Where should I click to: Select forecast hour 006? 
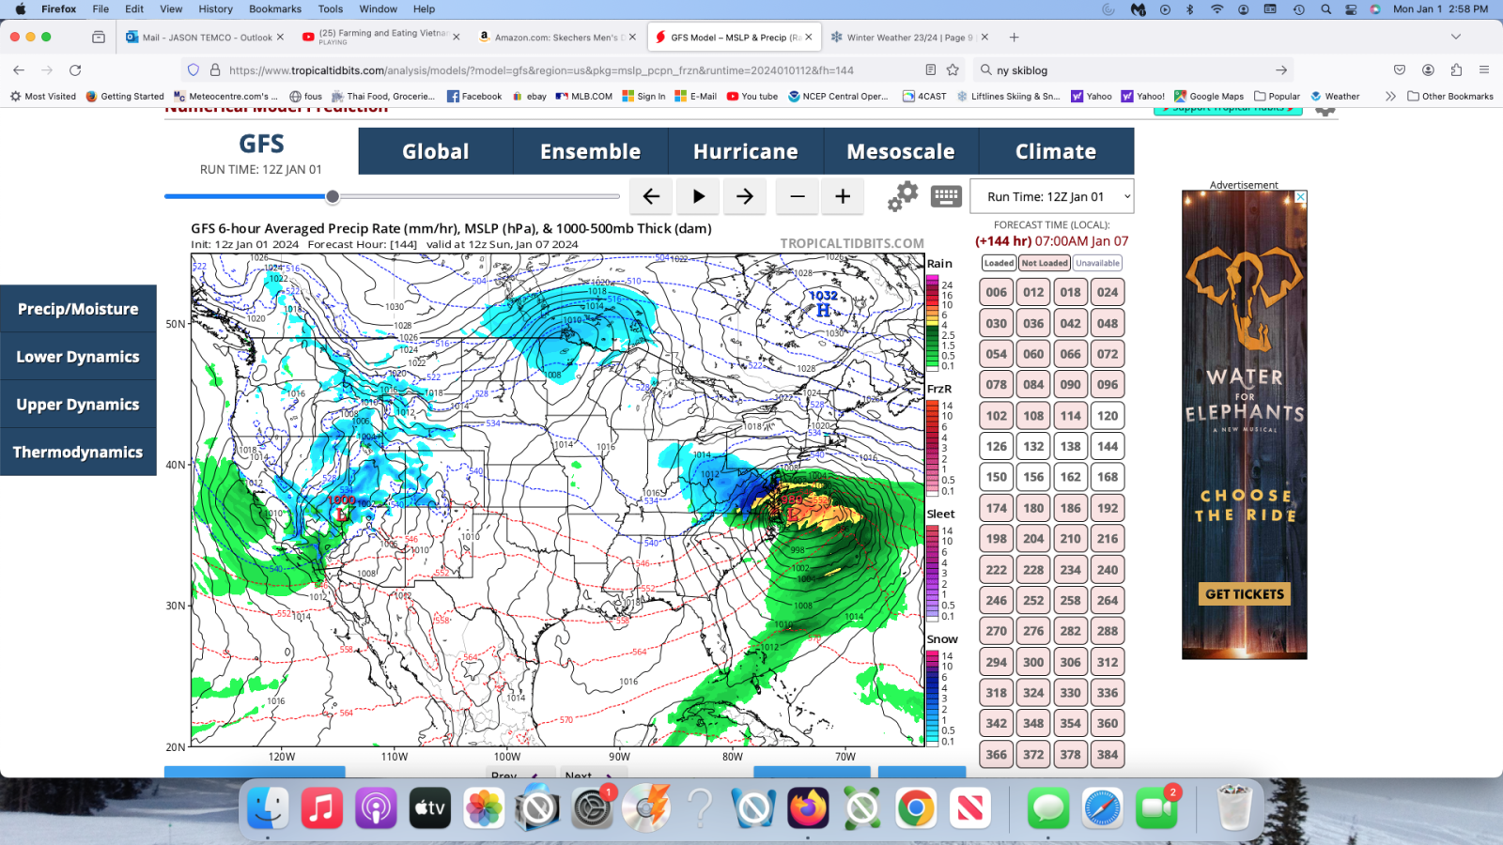[996, 291]
